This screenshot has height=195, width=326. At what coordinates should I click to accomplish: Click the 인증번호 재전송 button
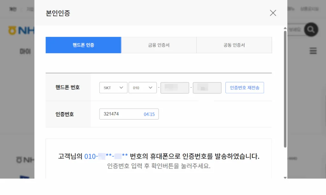244,87
